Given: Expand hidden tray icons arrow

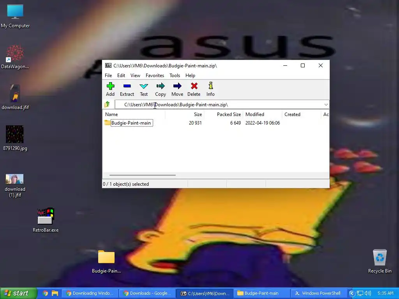Looking at the screenshot, I should pos(352,294).
